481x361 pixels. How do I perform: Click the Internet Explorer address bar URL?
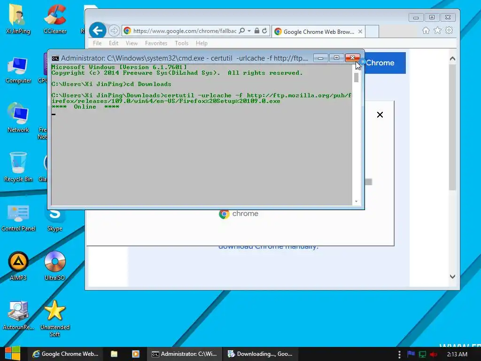tap(185, 31)
